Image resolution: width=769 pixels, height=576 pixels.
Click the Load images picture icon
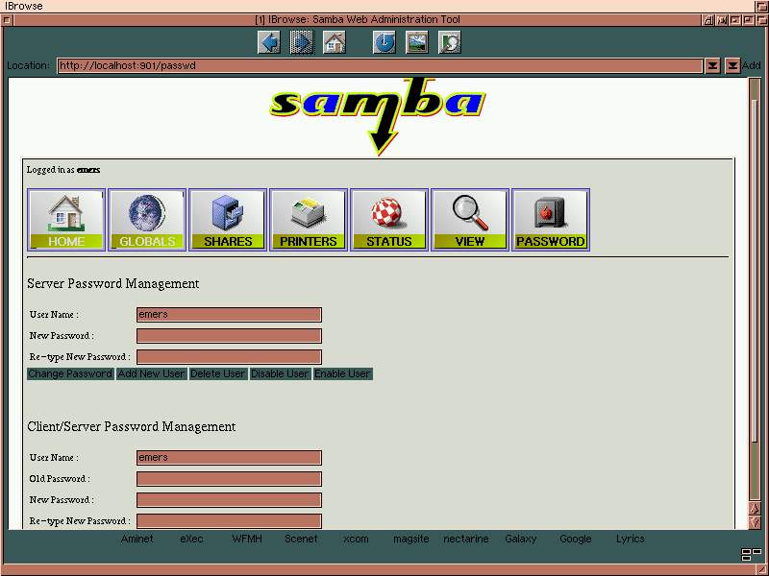(417, 42)
